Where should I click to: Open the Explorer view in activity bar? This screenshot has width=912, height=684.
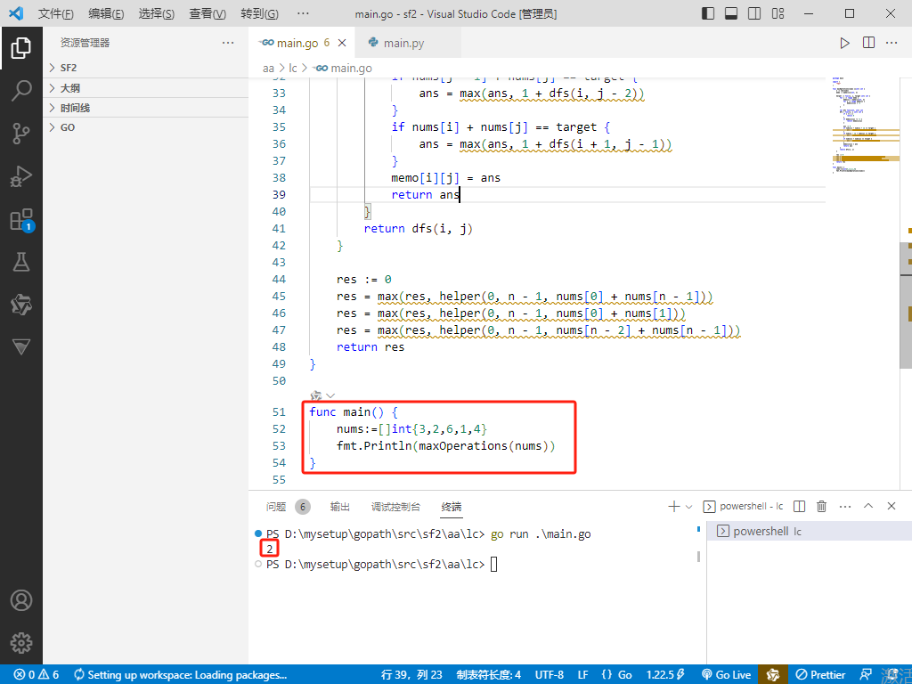21,48
